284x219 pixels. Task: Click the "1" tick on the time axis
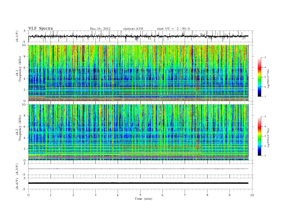(51, 195)
